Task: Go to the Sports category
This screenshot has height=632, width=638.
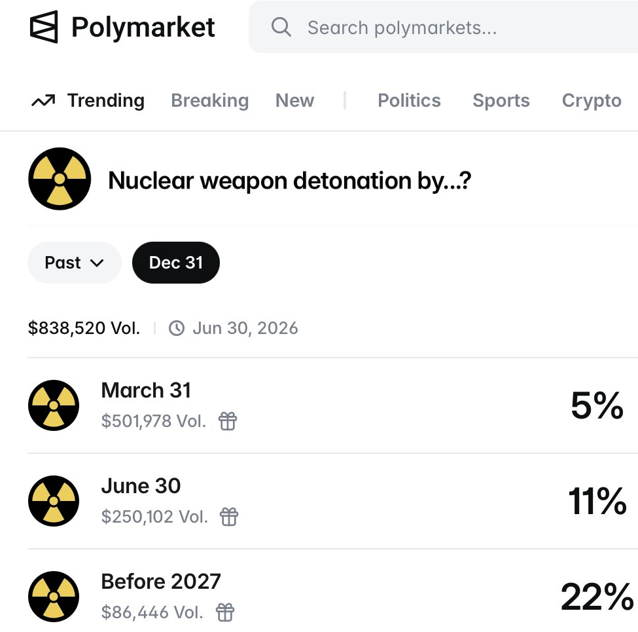Action: tap(501, 101)
